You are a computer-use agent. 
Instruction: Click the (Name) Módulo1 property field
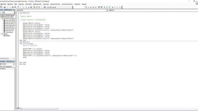pyautogui.click(x=7, y=69)
